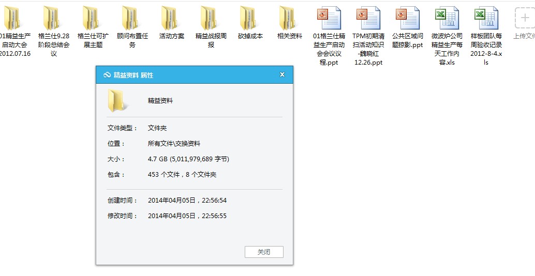Select the 样板团队每周验收记录2012-8-4.xls file icon
535x276 pixels.
click(486, 18)
